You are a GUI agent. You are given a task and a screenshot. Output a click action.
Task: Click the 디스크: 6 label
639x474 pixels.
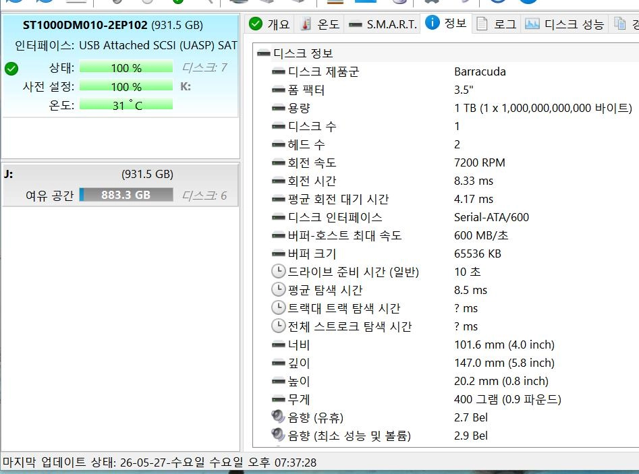204,196
